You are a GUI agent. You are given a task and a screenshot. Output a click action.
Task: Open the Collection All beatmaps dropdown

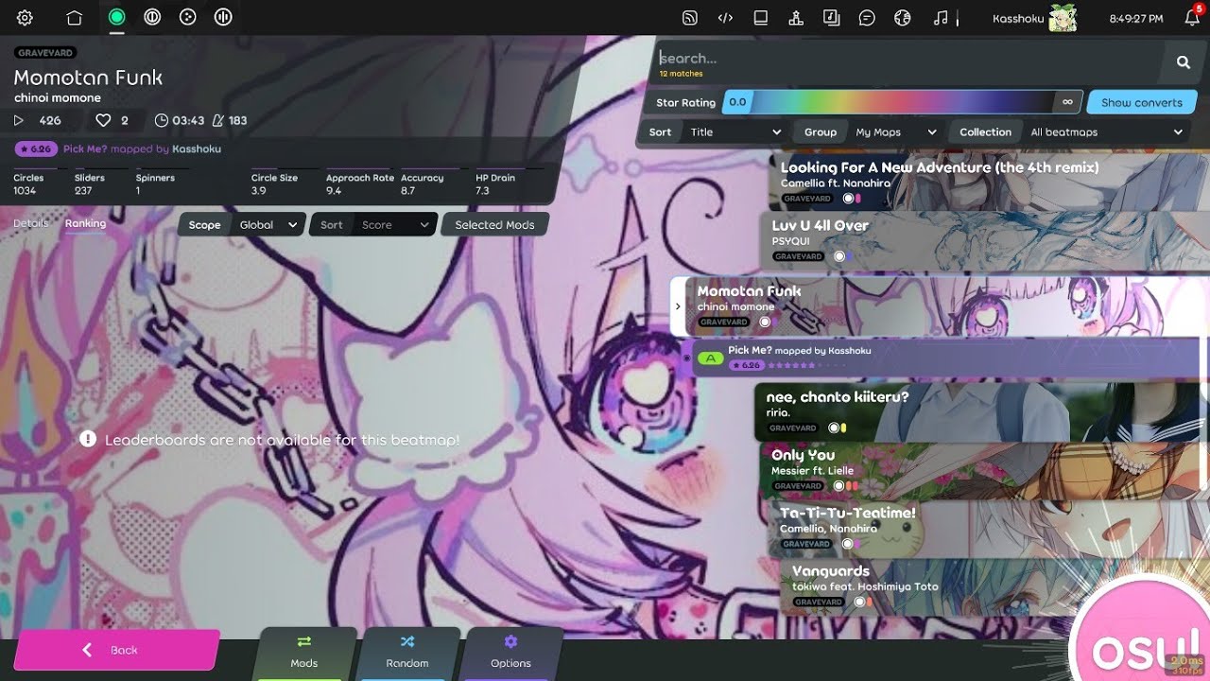tap(1069, 132)
